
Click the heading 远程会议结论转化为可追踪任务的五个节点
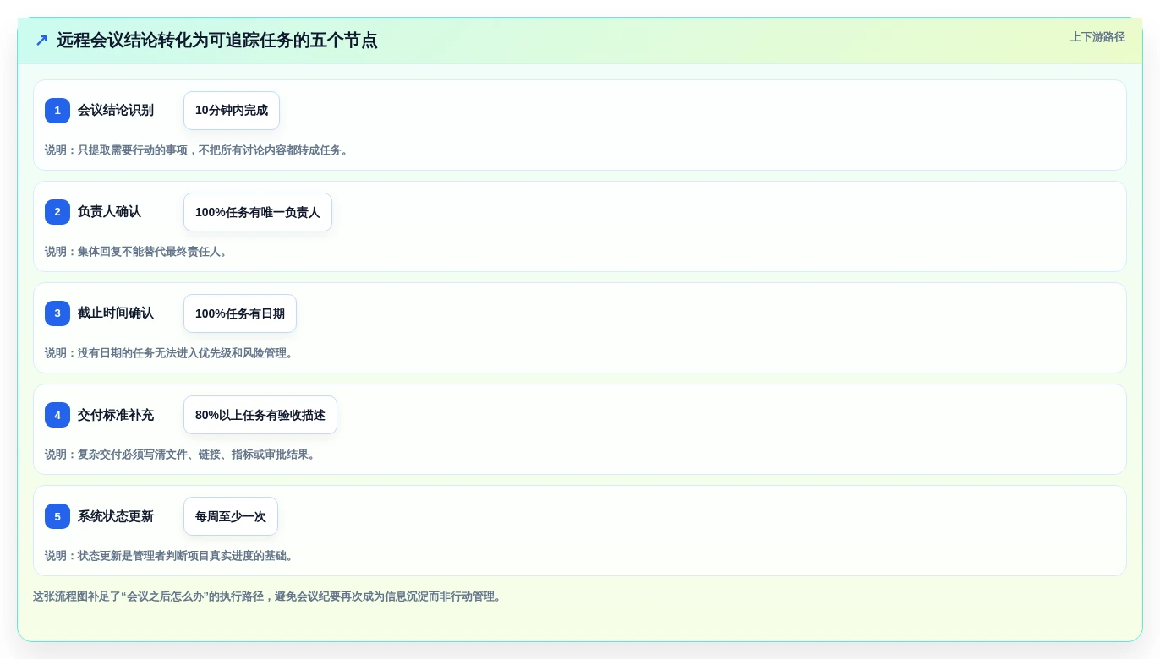point(216,40)
